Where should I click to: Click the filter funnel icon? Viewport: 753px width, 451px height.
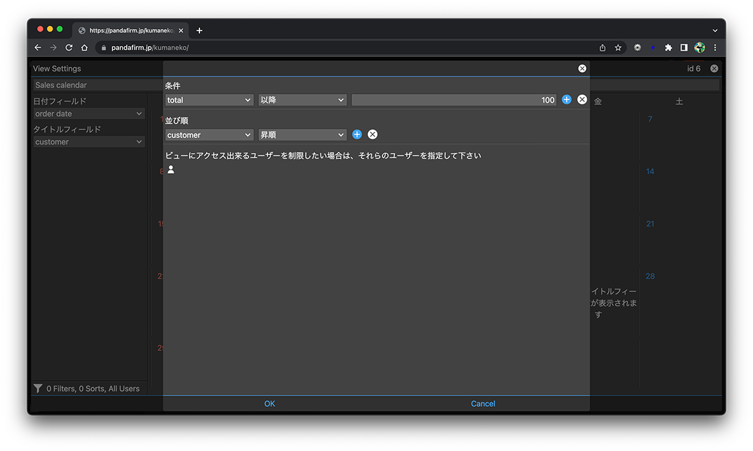pos(38,388)
